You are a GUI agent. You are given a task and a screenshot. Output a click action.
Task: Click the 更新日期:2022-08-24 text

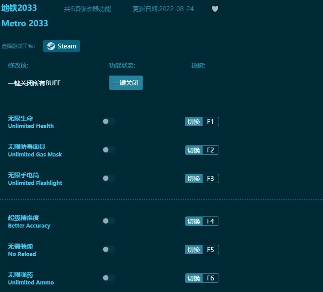pyautogui.click(x=163, y=9)
